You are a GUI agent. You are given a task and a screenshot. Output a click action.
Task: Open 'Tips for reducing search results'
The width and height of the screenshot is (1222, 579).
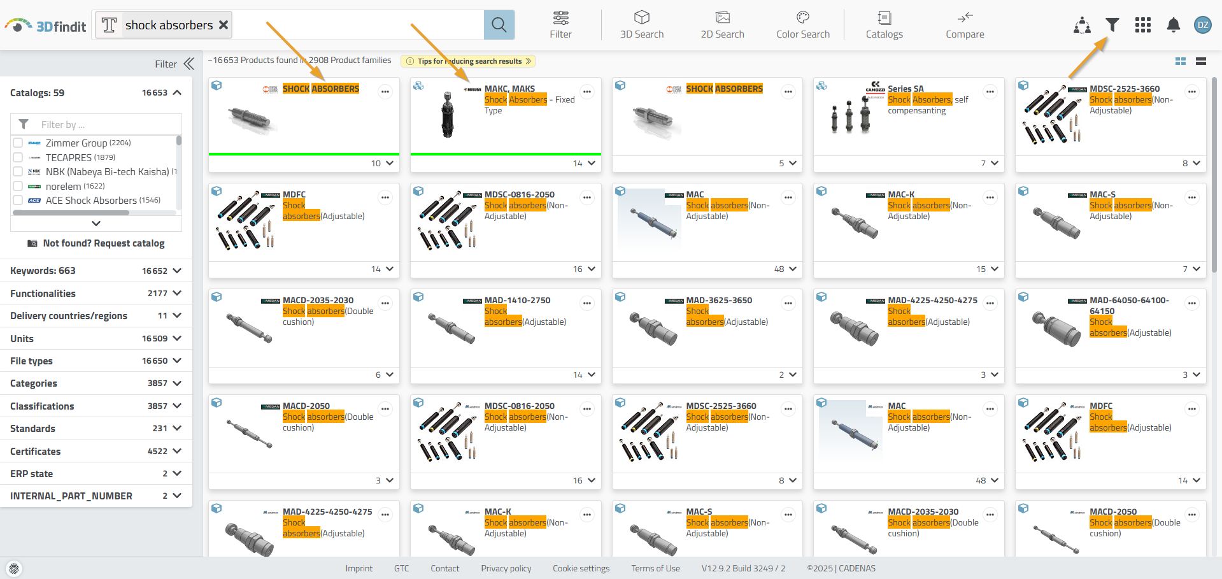pyautogui.click(x=468, y=61)
